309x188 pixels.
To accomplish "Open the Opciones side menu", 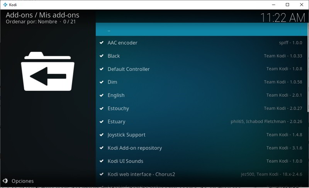I will click(22, 181).
